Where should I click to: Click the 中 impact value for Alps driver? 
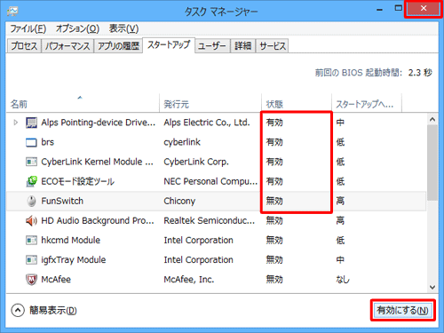340,123
